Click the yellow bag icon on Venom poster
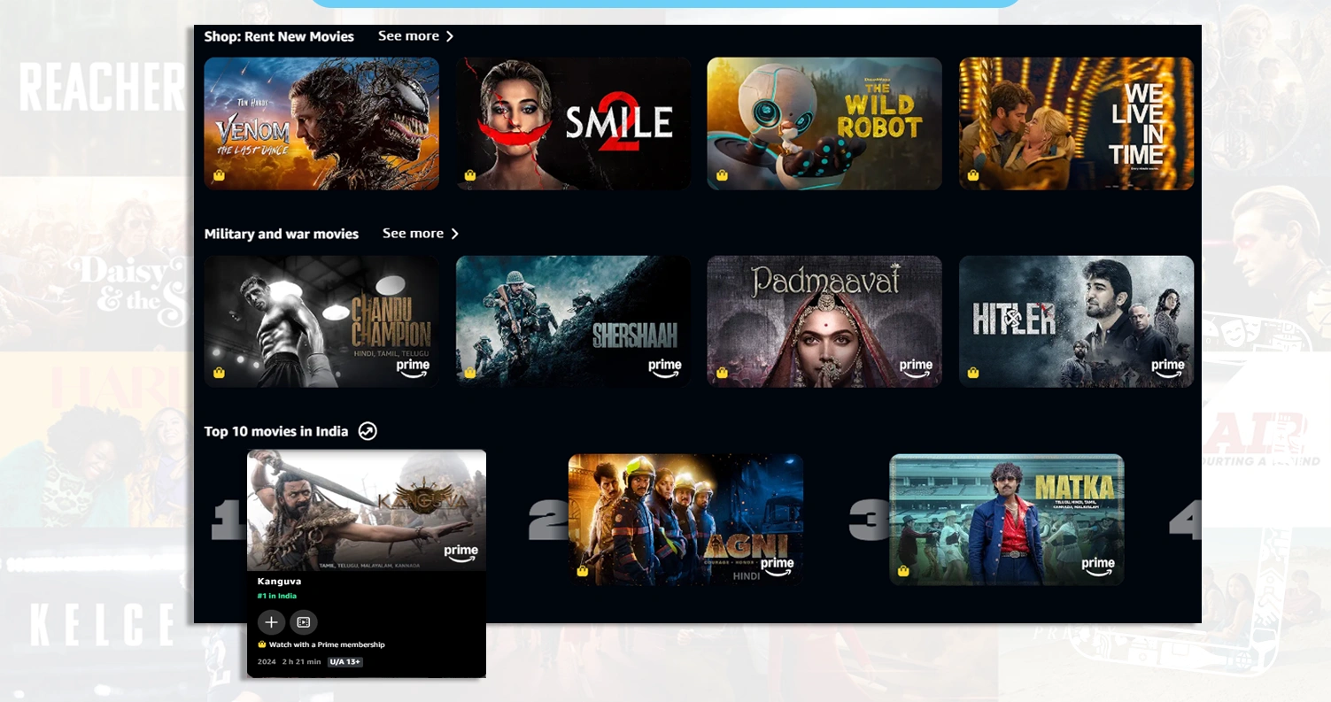 point(220,176)
